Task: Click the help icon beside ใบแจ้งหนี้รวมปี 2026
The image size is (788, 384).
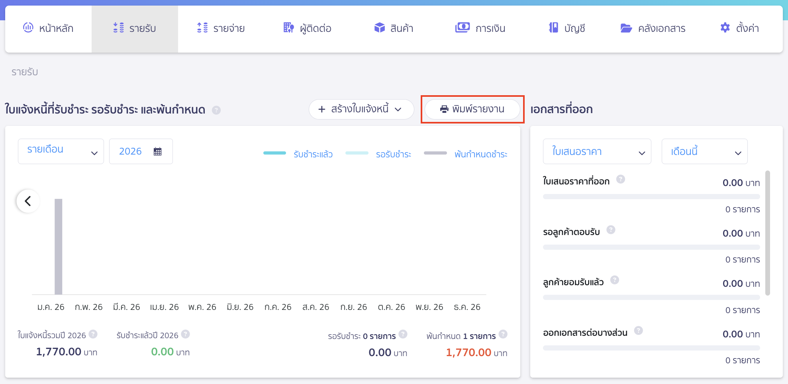Action: tap(93, 334)
